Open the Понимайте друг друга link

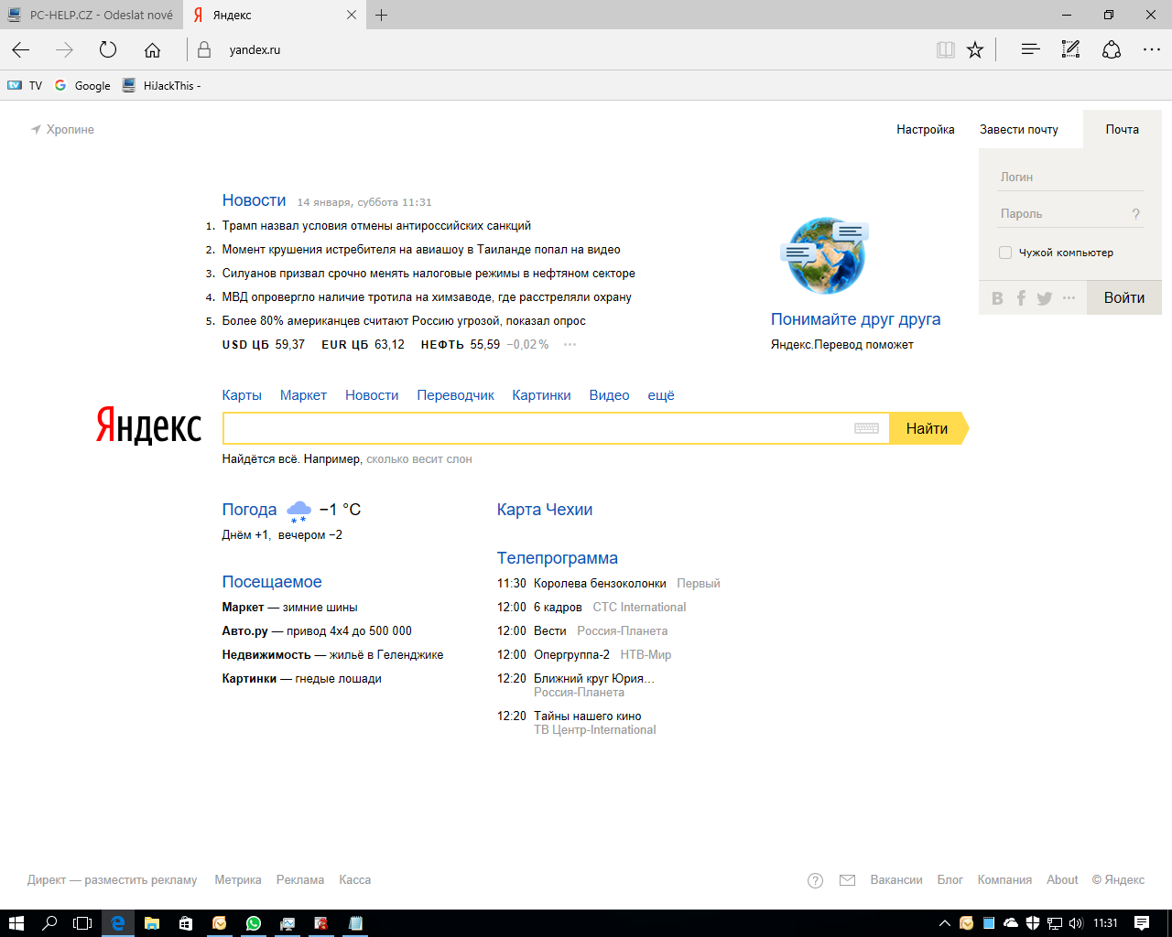click(x=855, y=319)
